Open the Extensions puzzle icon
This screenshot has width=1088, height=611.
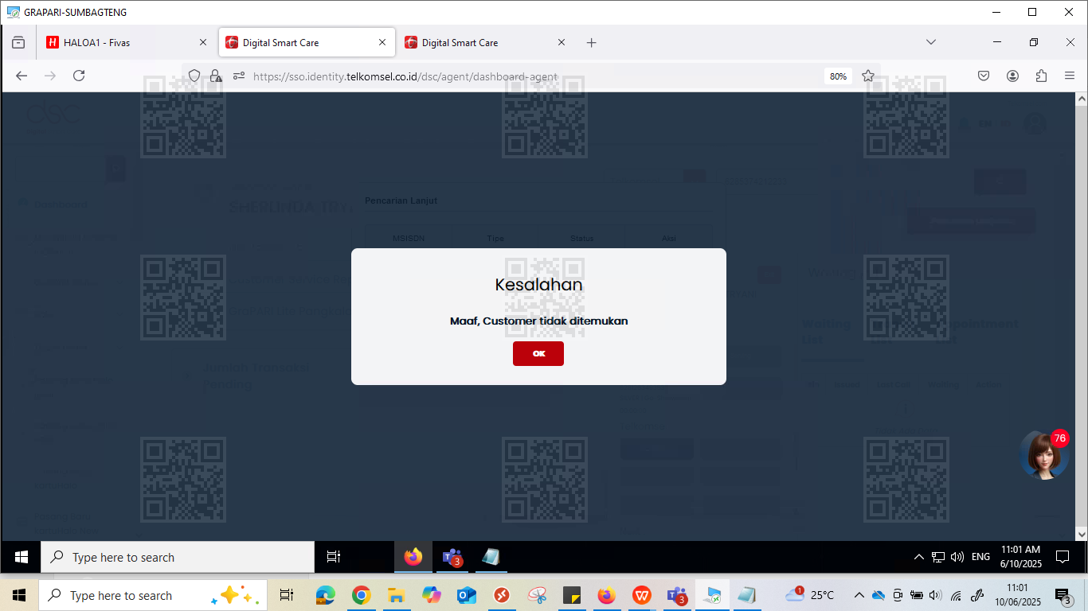[x=1041, y=76]
